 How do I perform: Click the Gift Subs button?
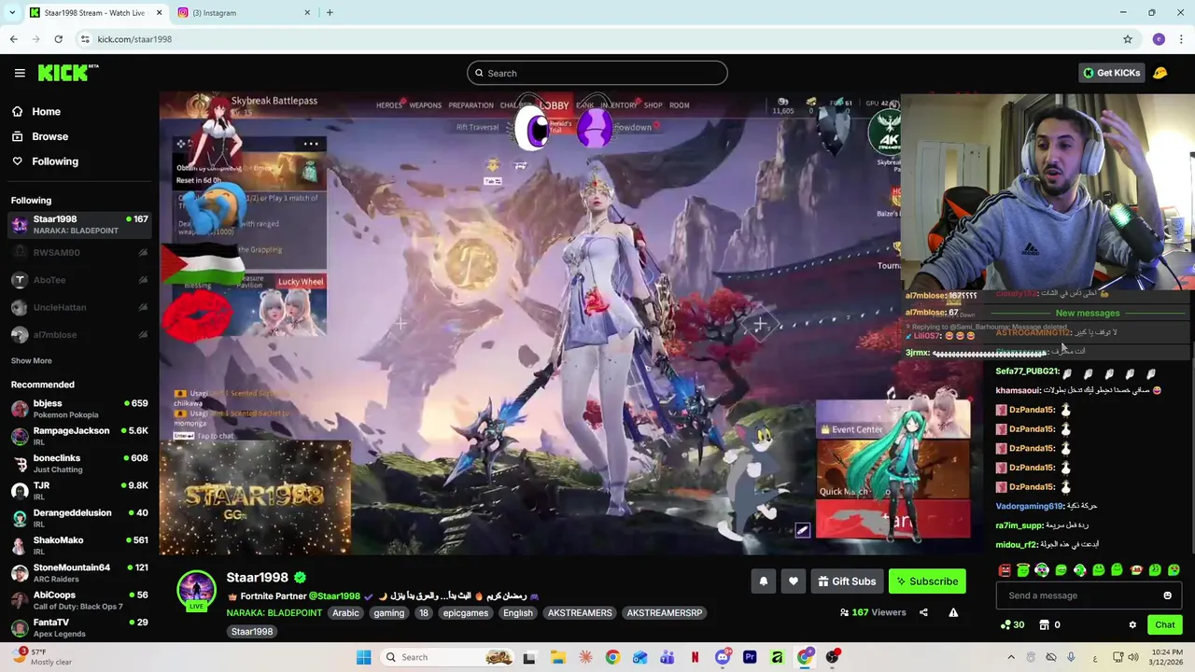pyautogui.click(x=847, y=581)
